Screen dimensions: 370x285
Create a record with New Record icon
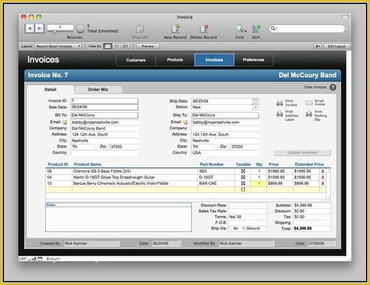click(175, 29)
